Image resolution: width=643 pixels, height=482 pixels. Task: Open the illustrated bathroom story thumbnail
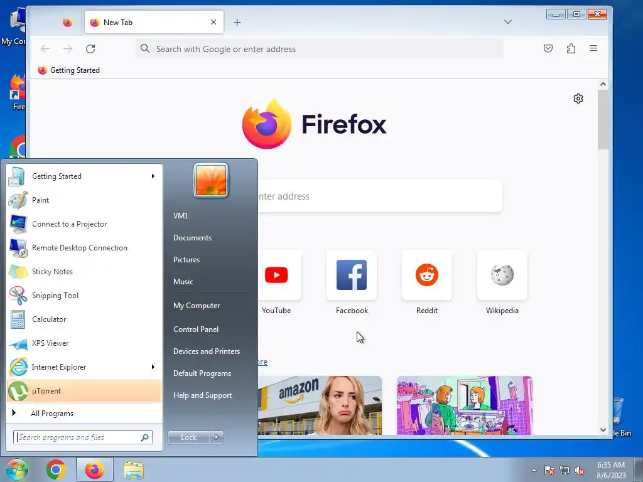pos(465,405)
